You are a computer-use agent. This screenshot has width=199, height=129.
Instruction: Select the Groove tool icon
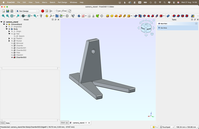(144, 16)
